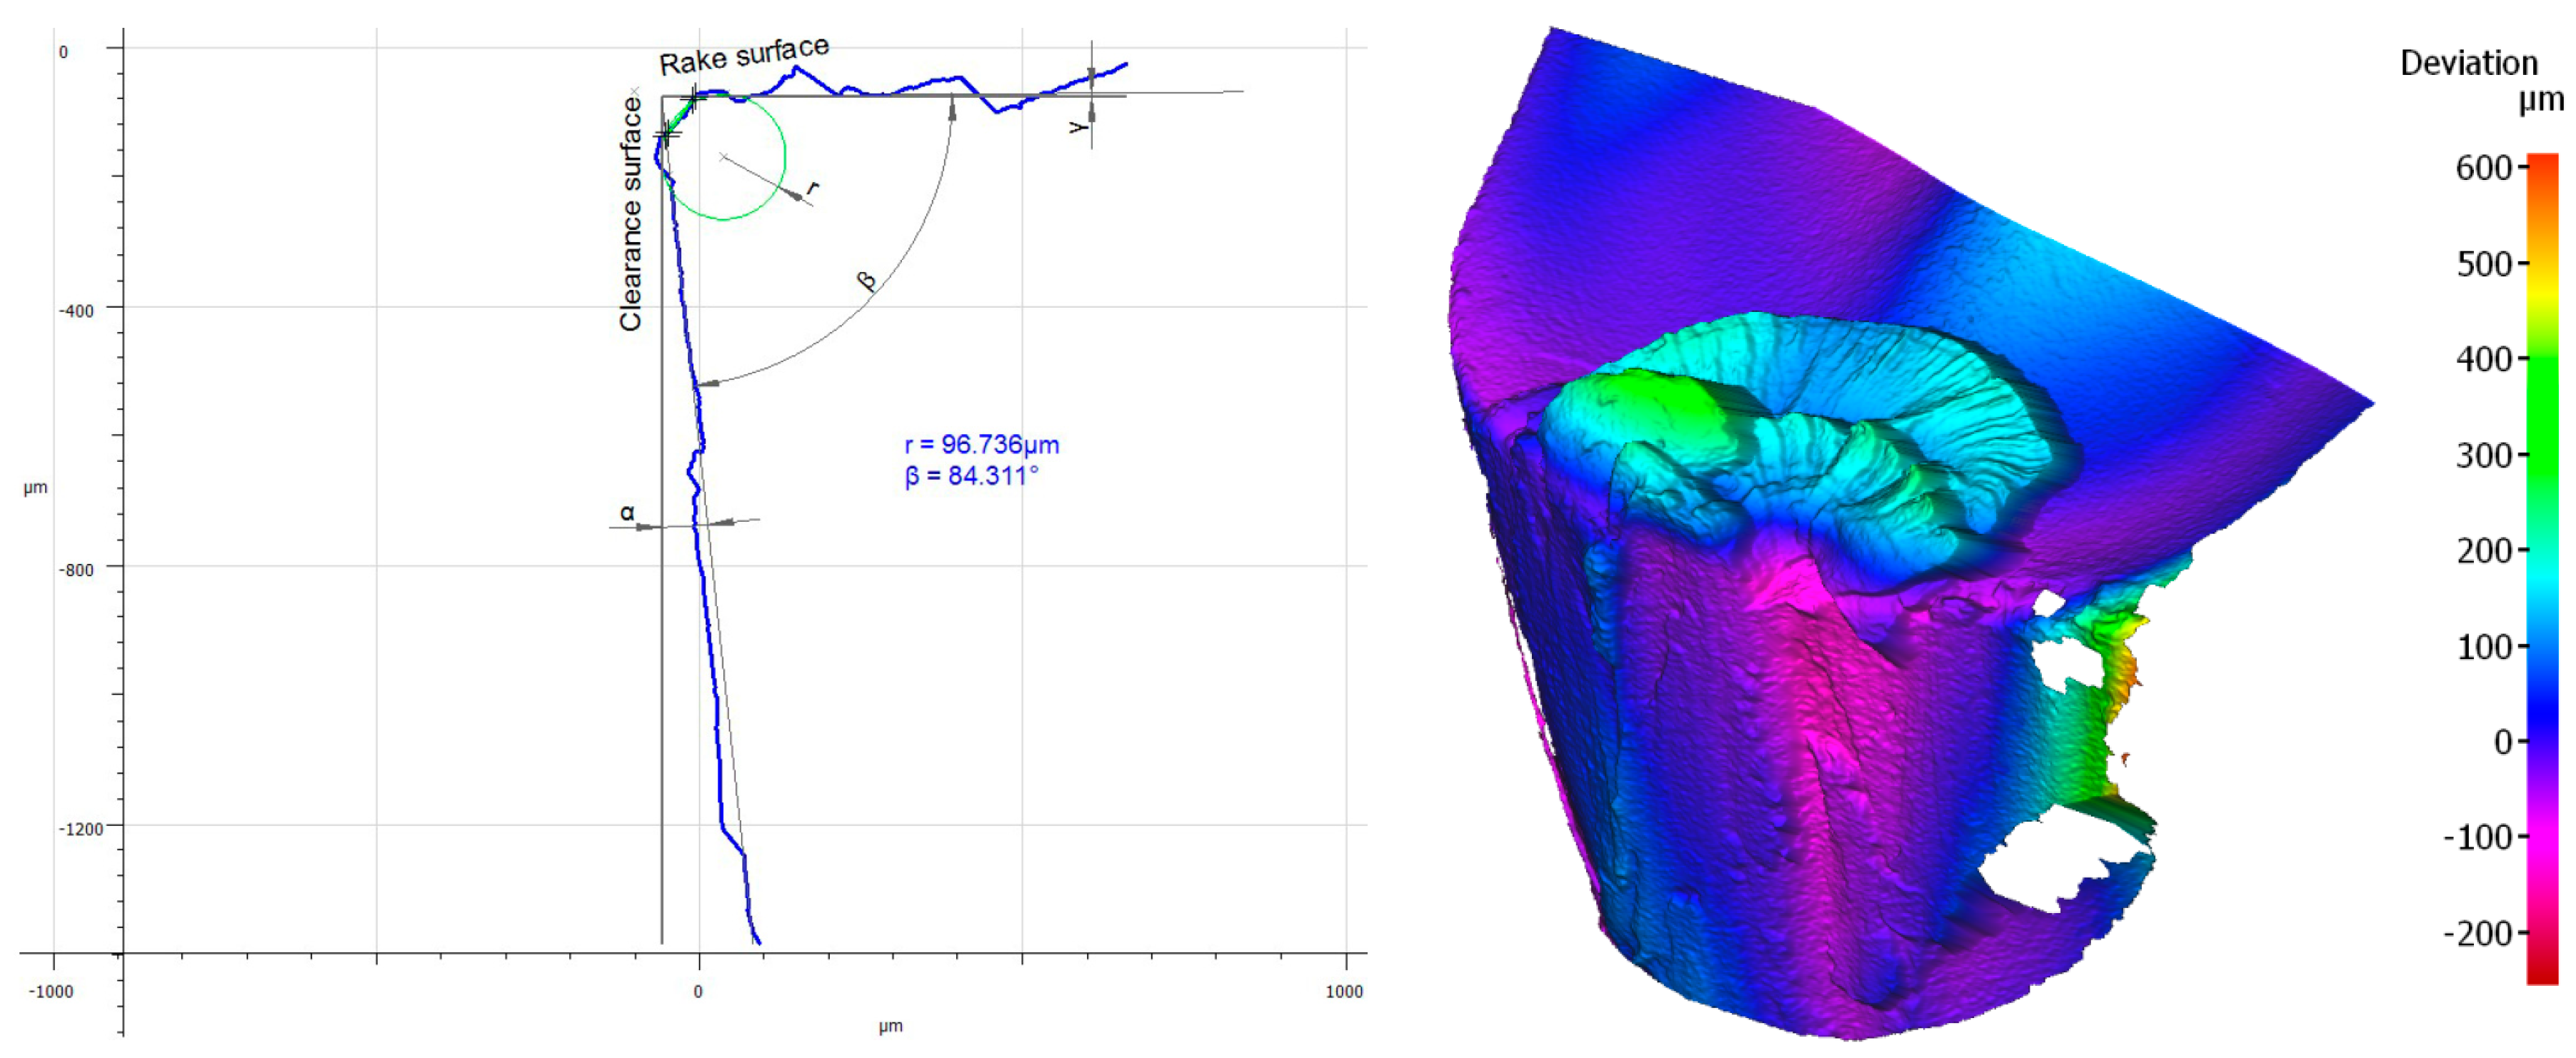Viewport: 2576px width, 1058px height.
Task: Click the β = 84.311° readout
Action: (x=972, y=476)
